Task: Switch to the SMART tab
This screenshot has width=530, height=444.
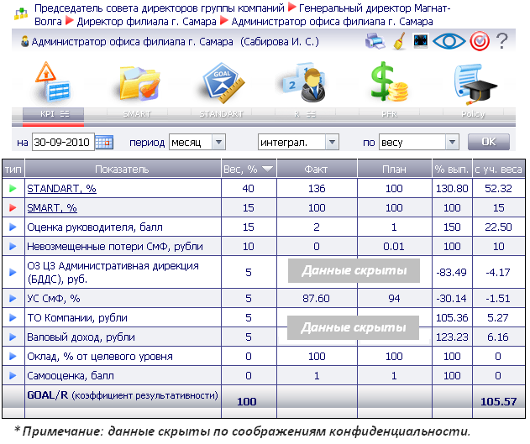Action: click(x=137, y=114)
